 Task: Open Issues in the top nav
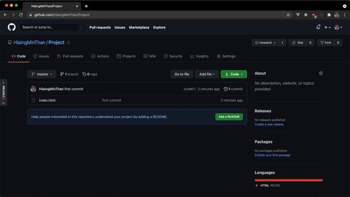click(120, 27)
